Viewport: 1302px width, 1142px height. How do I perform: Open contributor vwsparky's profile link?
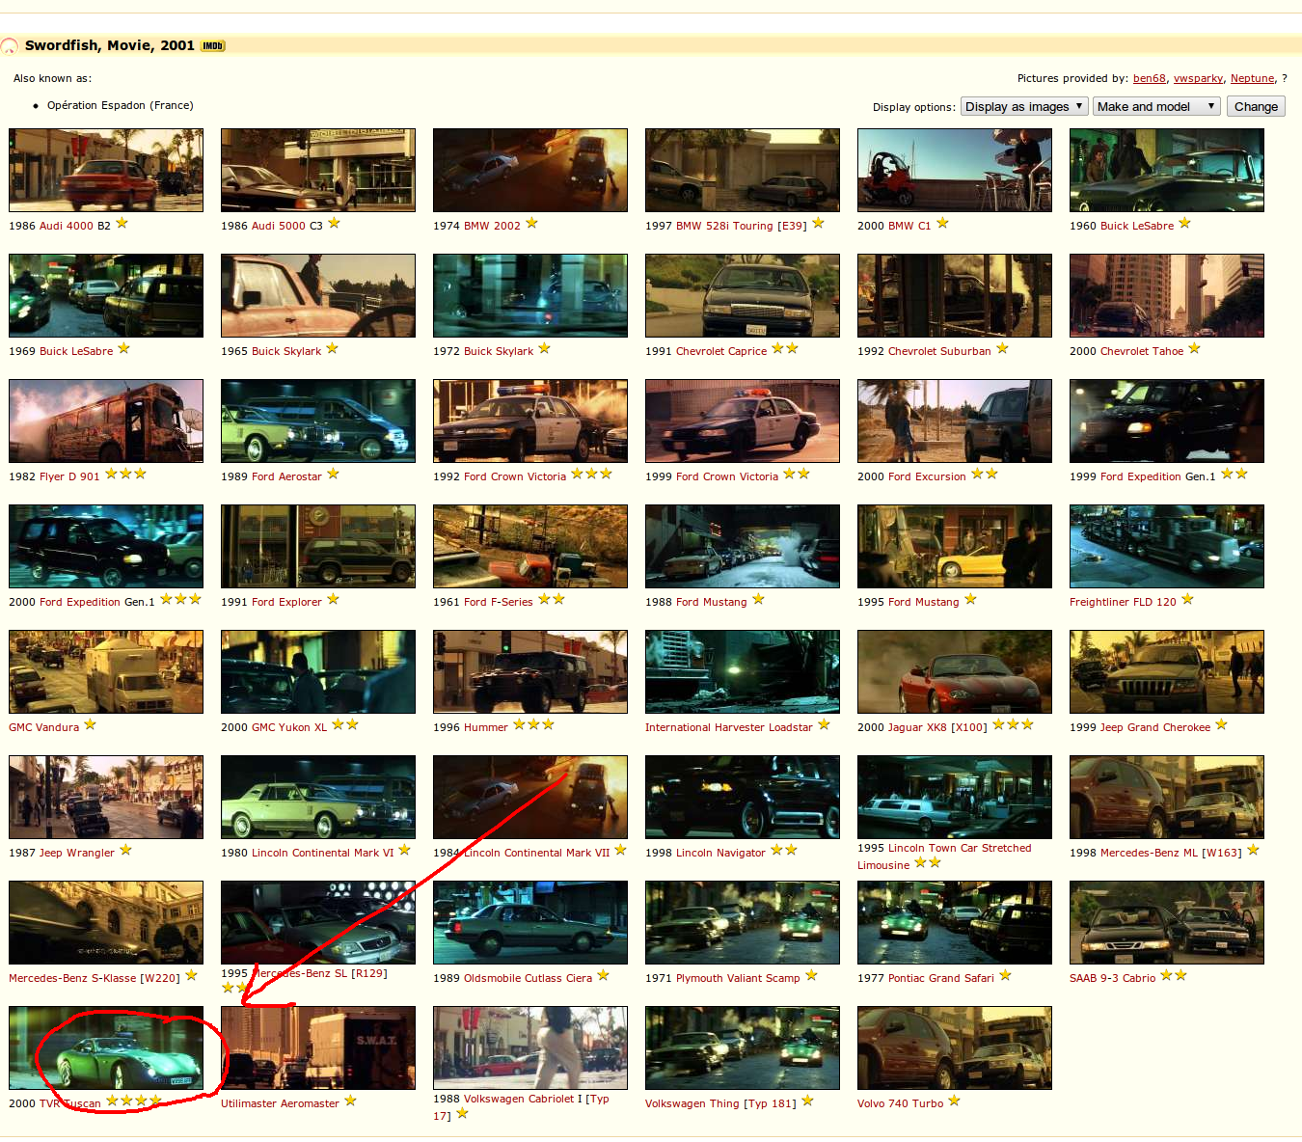[1198, 79]
